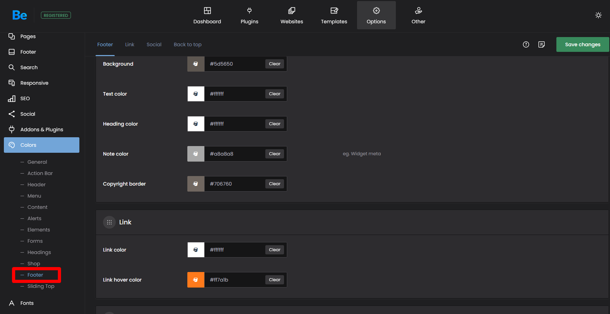Save changes
Screen dimensions: 610x314
pos(582,44)
